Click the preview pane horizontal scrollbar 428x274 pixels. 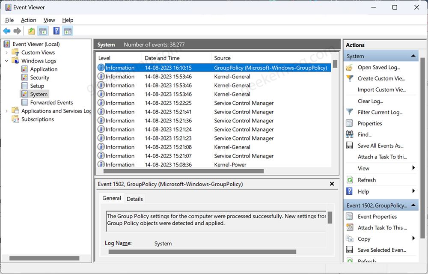pos(202,252)
